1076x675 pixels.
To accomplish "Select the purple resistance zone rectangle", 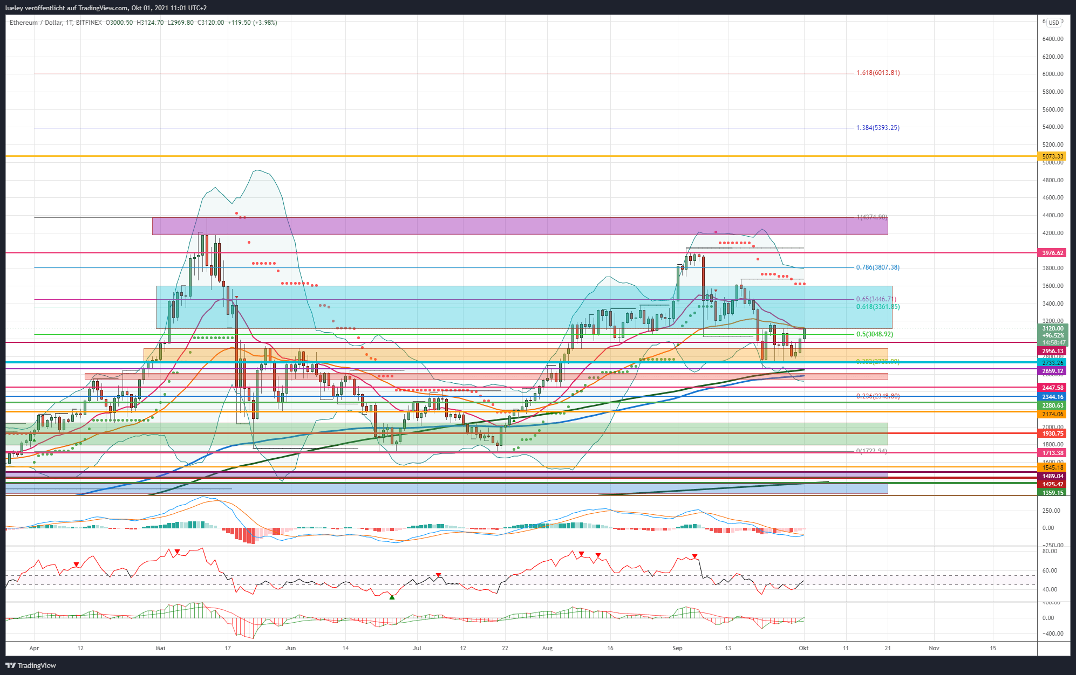I will [520, 226].
